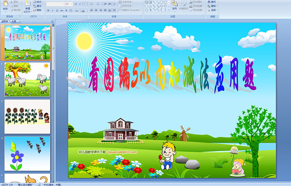Click the Numbering list button
Image resolution: width=291 pixels, height=186 pixels.
[x=99, y=4]
